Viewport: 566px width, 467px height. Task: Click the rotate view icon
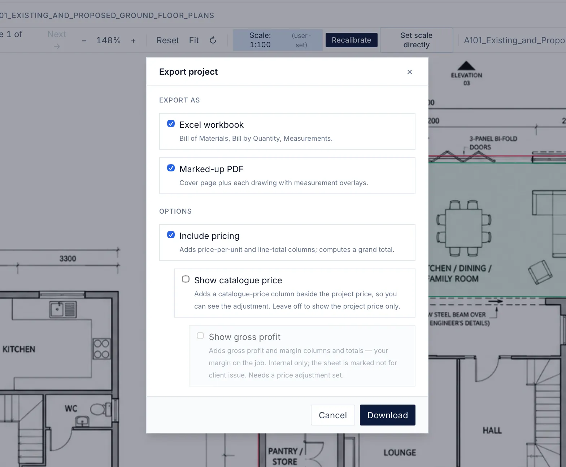(x=213, y=40)
